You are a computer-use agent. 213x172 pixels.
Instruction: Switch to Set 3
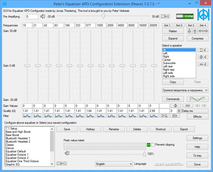point(191,25)
